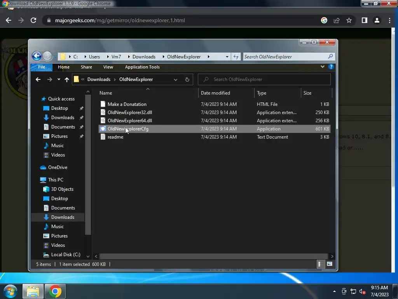398x299 pixels.
Task: Open 3D Objects folder in sidebar
Action: pyautogui.click(x=62, y=189)
